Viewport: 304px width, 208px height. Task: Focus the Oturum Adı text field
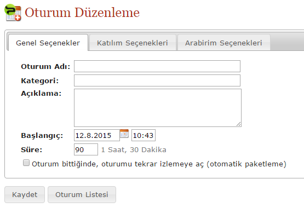tap(157, 66)
